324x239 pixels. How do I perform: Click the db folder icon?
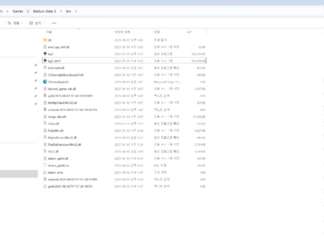click(45, 40)
